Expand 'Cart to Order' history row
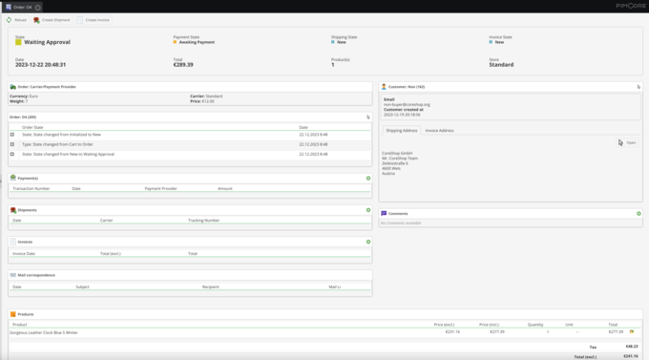The width and height of the screenshot is (649, 360). click(12, 144)
